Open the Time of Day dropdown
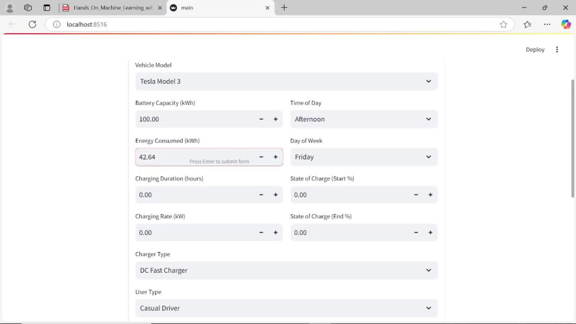 pos(364,119)
